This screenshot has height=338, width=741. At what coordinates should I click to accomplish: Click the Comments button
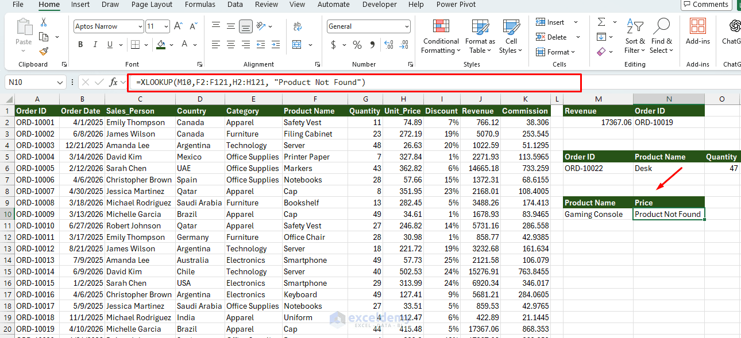click(x=706, y=5)
